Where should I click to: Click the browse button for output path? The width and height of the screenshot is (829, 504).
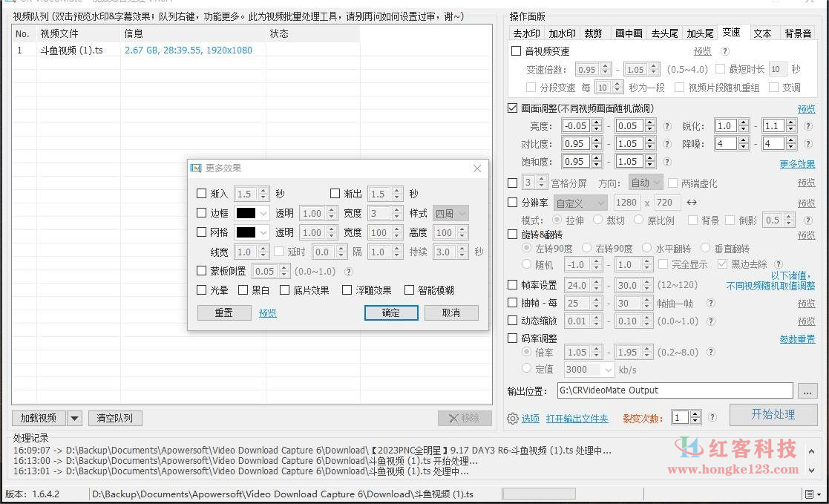click(x=807, y=391)
